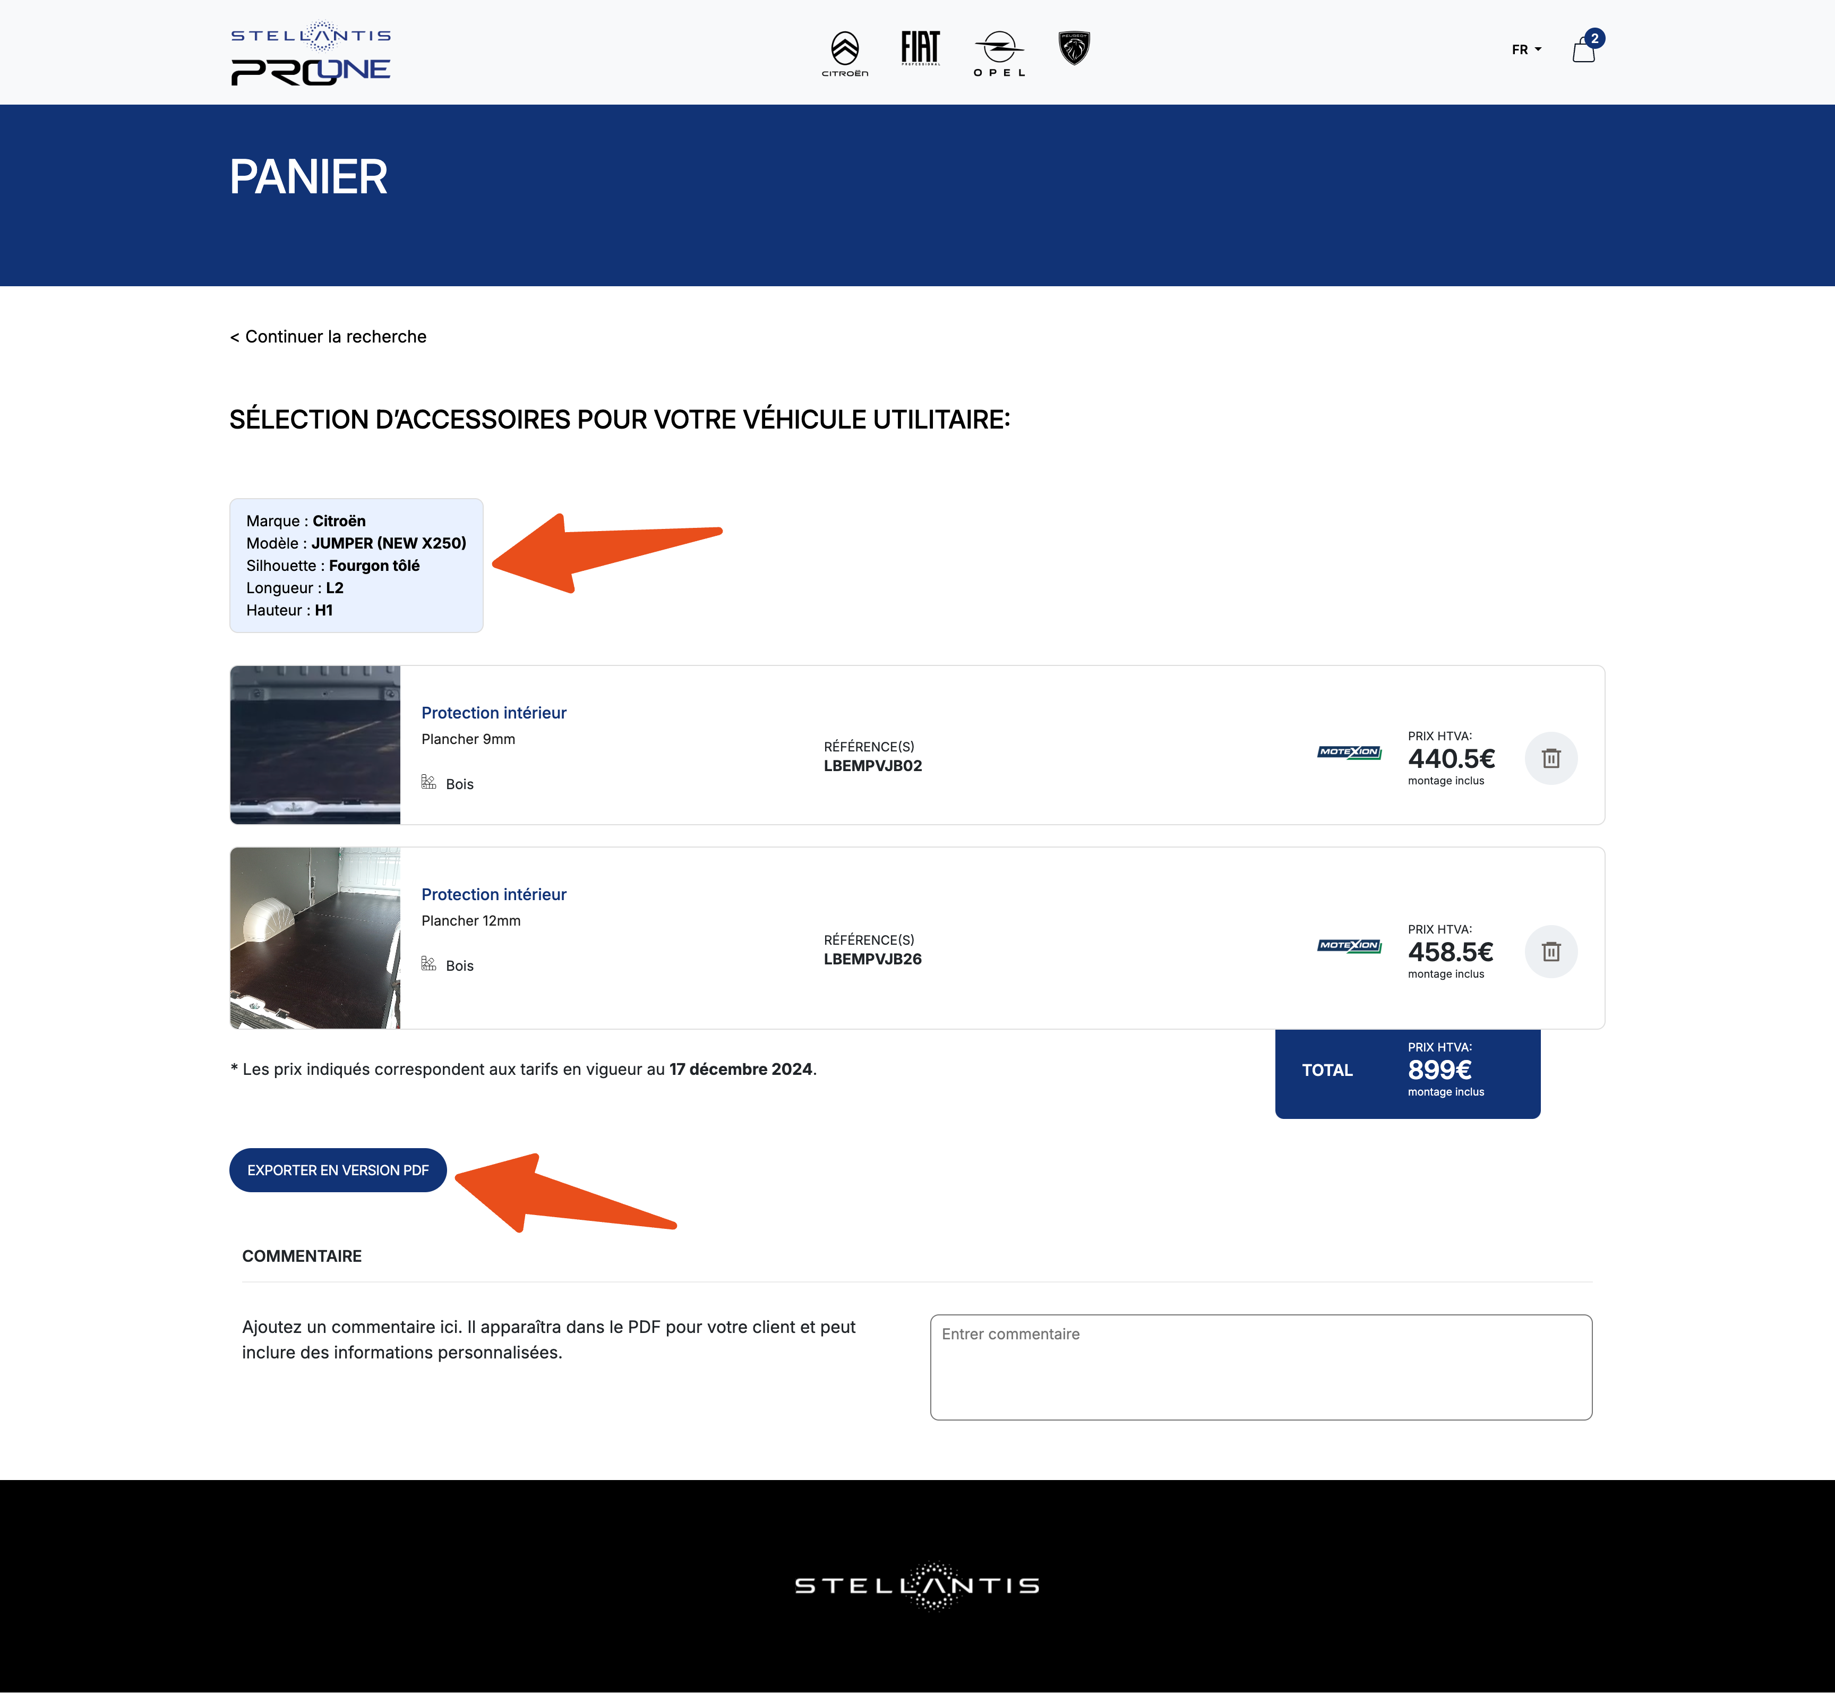Image resolution: width=1835 pixels, height=1693 pixels.
Task: Open Protection intérieur link for Plancher 9mm
Action: click(494, 713)
